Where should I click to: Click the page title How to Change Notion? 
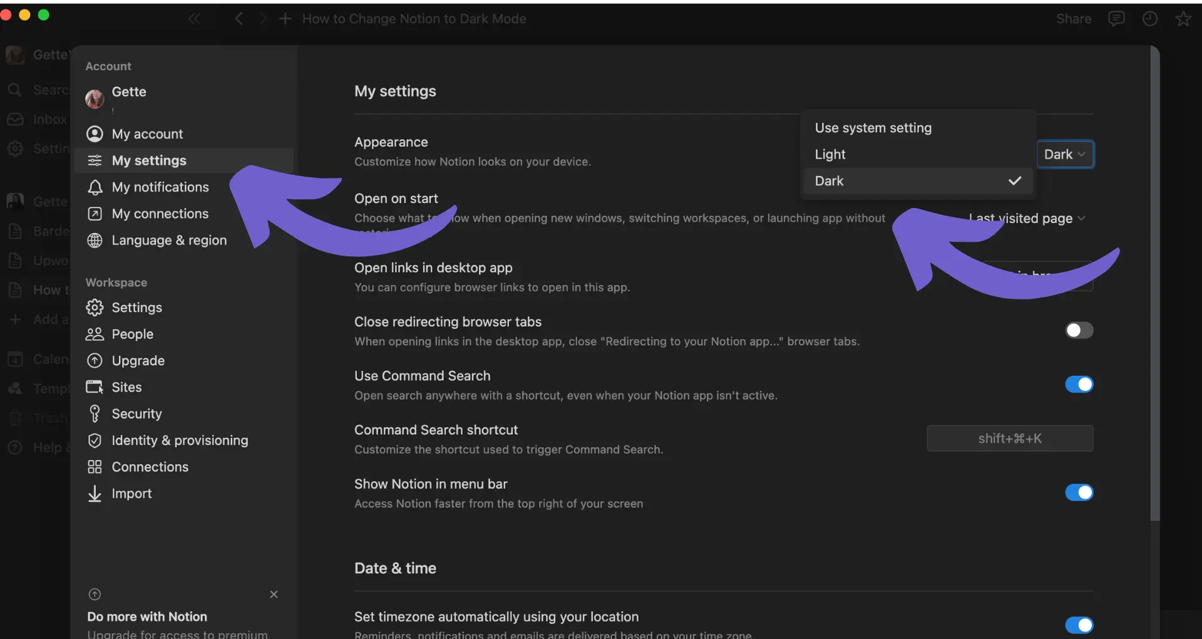[414, 19]
